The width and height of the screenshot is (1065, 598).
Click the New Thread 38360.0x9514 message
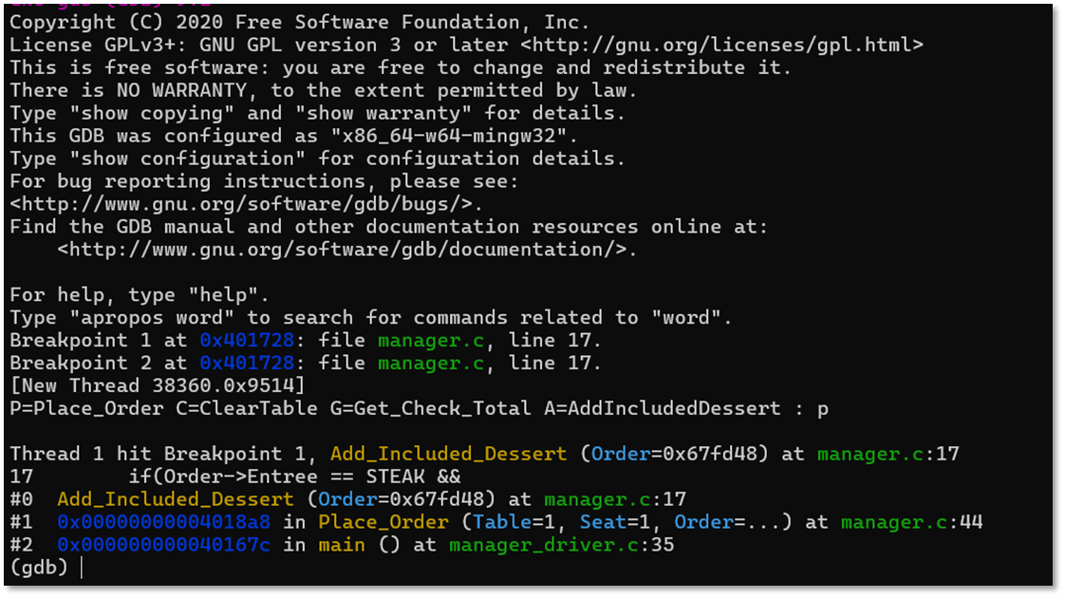coord(158,386)
